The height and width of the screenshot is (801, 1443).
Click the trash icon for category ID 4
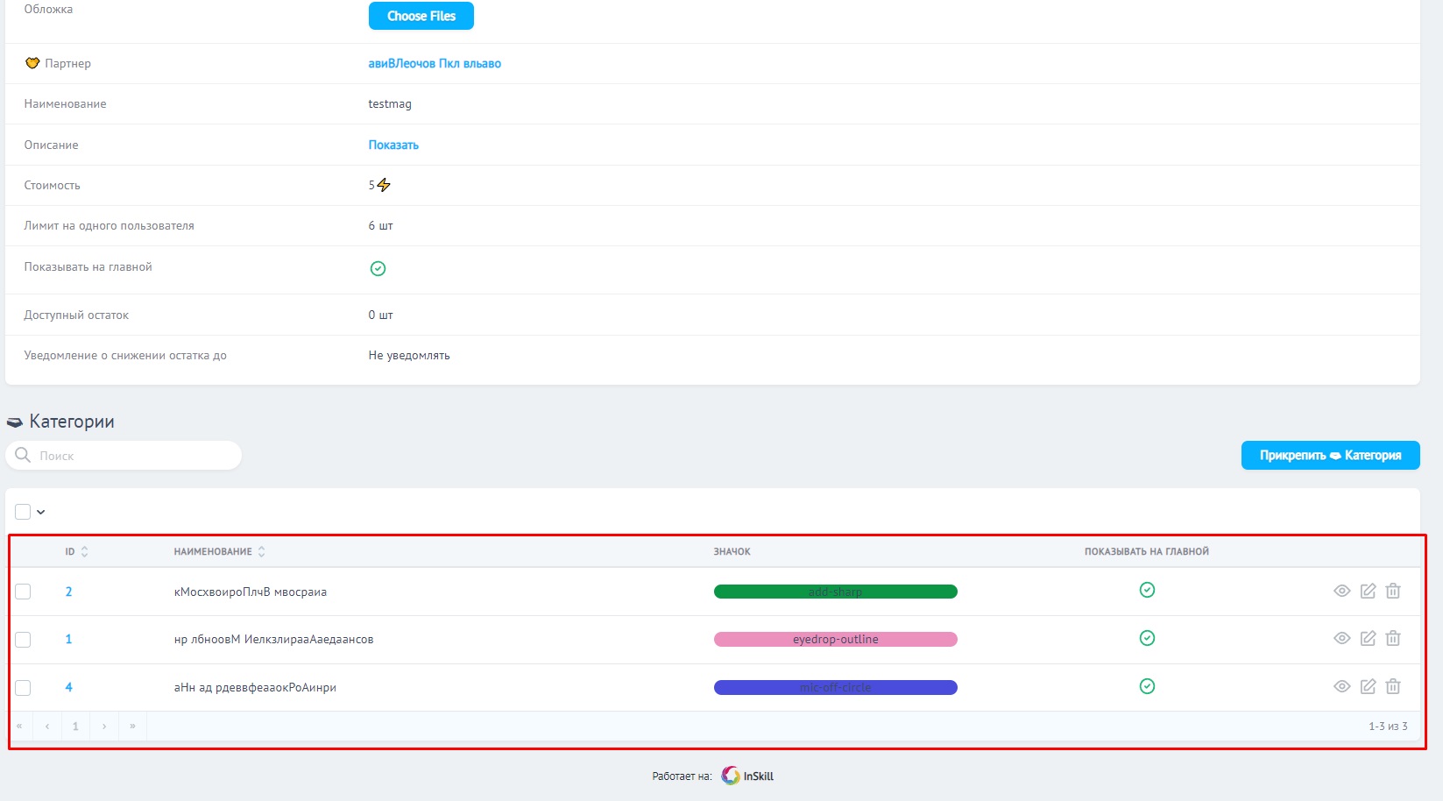(1393, 686)
